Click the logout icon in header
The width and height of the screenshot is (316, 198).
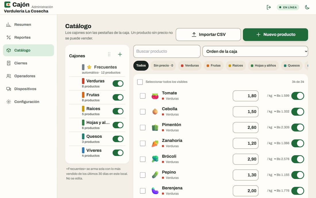(269, 7)
